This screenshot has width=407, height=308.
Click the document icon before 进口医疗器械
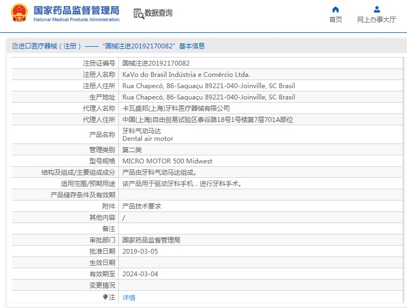click(15, 46)
